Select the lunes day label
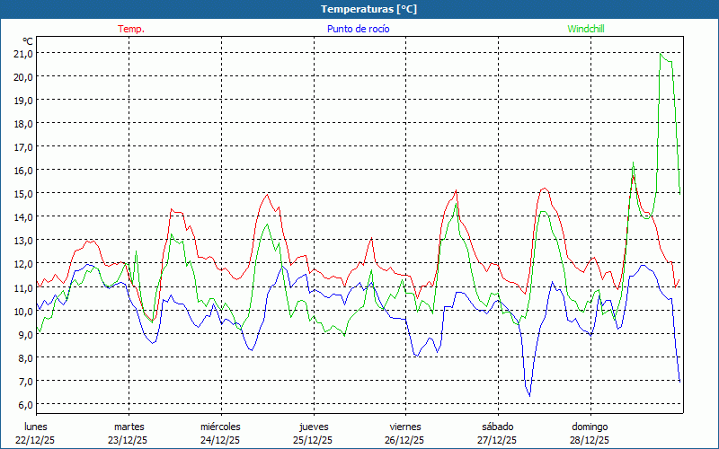Image resolution: width=719 pixels, height=449 pixels. click(36, 427)
